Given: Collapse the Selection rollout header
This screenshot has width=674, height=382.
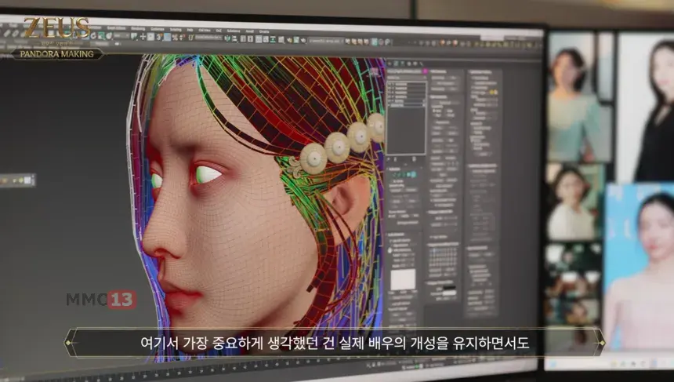Looking at the screenshot, I should pos(404,169).
